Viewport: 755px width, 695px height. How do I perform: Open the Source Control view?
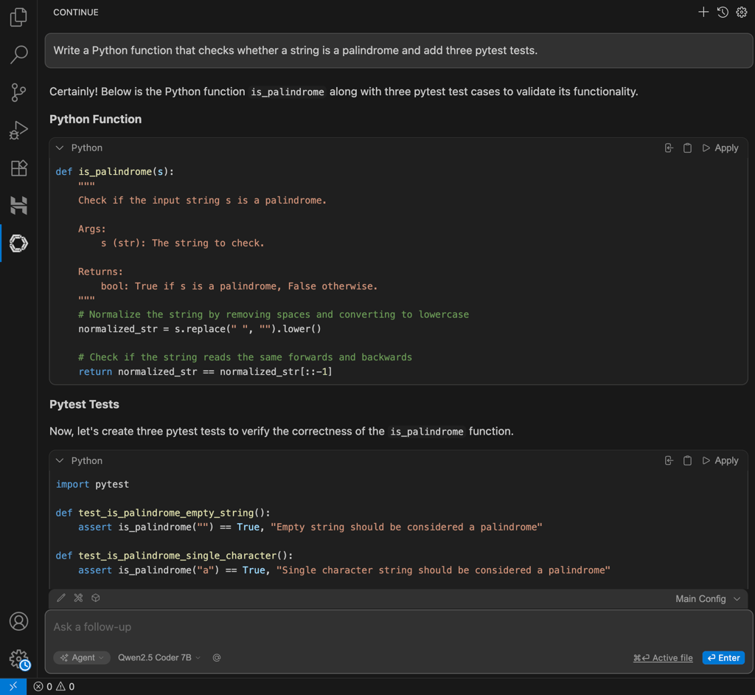[x=18, y=92]
